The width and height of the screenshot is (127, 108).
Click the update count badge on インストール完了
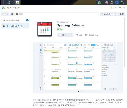[27, 20]
